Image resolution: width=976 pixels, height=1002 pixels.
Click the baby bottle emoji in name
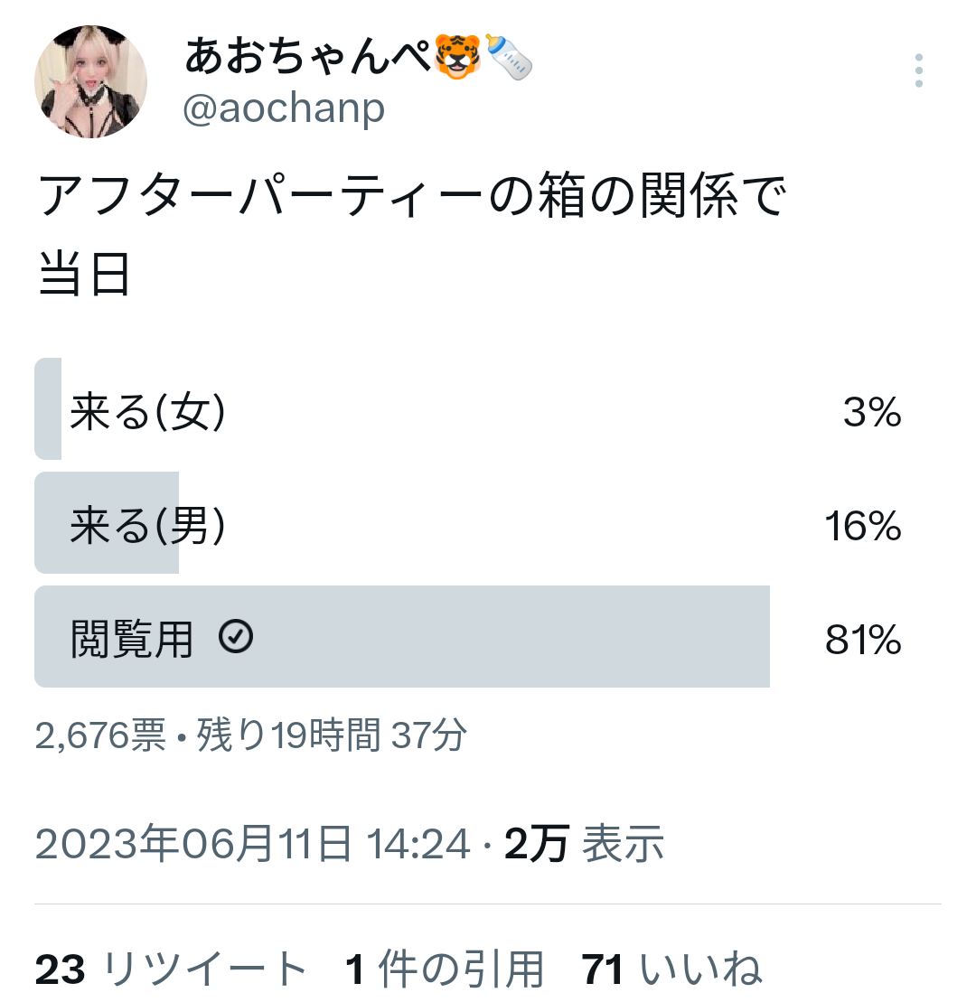509,57
